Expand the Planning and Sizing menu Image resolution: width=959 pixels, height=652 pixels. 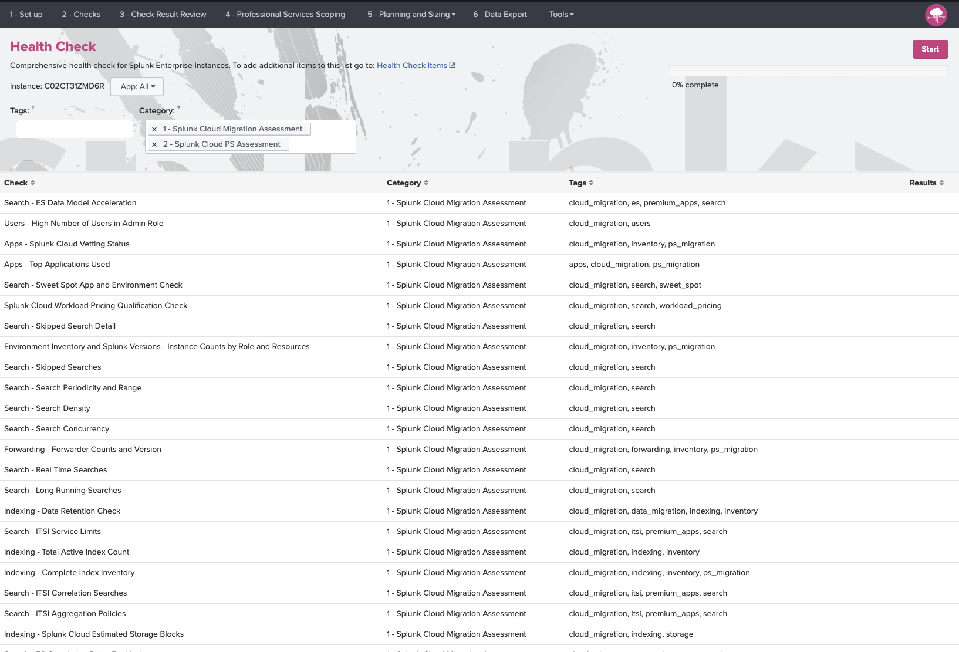[x=411, y=14]
